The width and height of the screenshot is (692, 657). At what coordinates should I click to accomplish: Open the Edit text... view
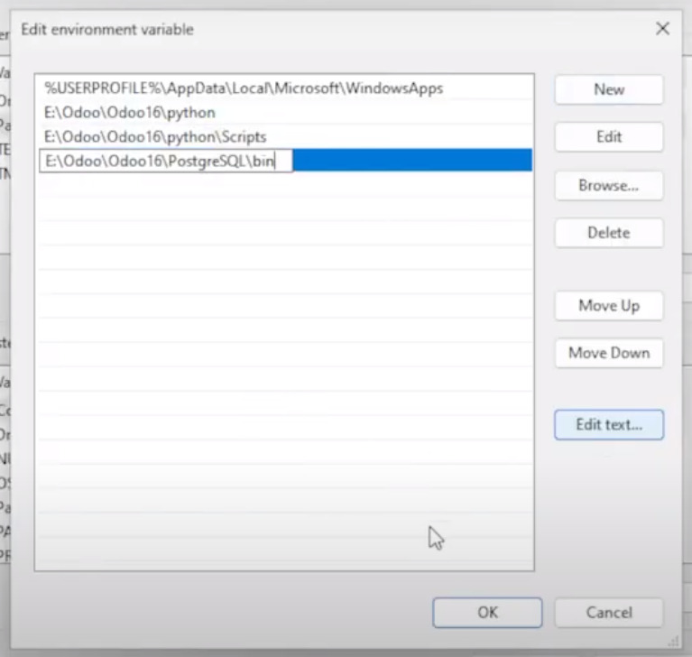608,425
